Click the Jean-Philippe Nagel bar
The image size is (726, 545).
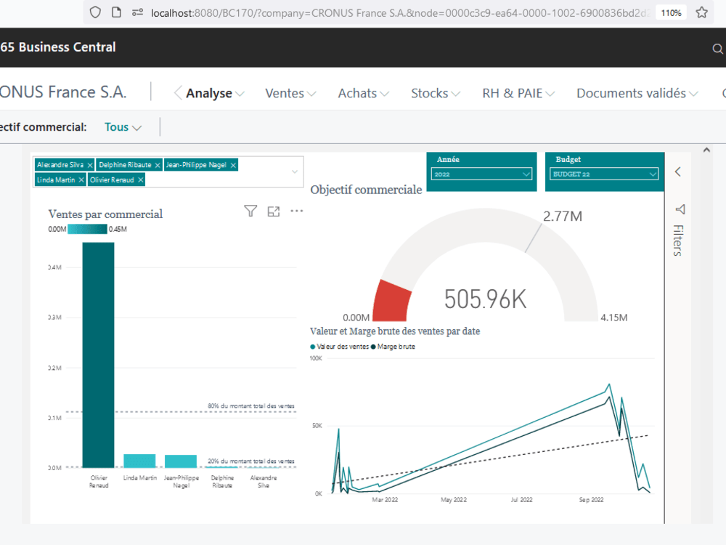pyautogui.click(x=181, y=461)
